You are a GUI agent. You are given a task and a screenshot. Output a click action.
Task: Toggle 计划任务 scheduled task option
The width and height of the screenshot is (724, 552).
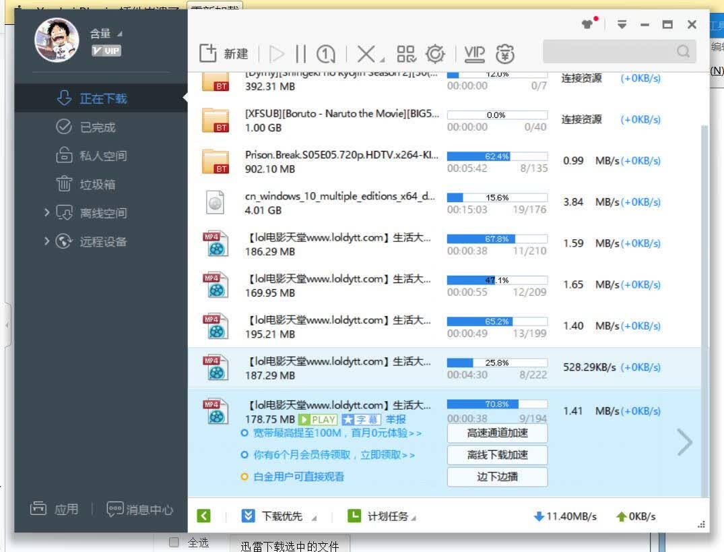point(354,516)
